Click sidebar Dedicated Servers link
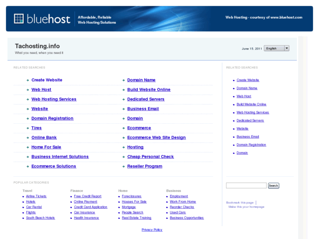 [x=250, y=121]
